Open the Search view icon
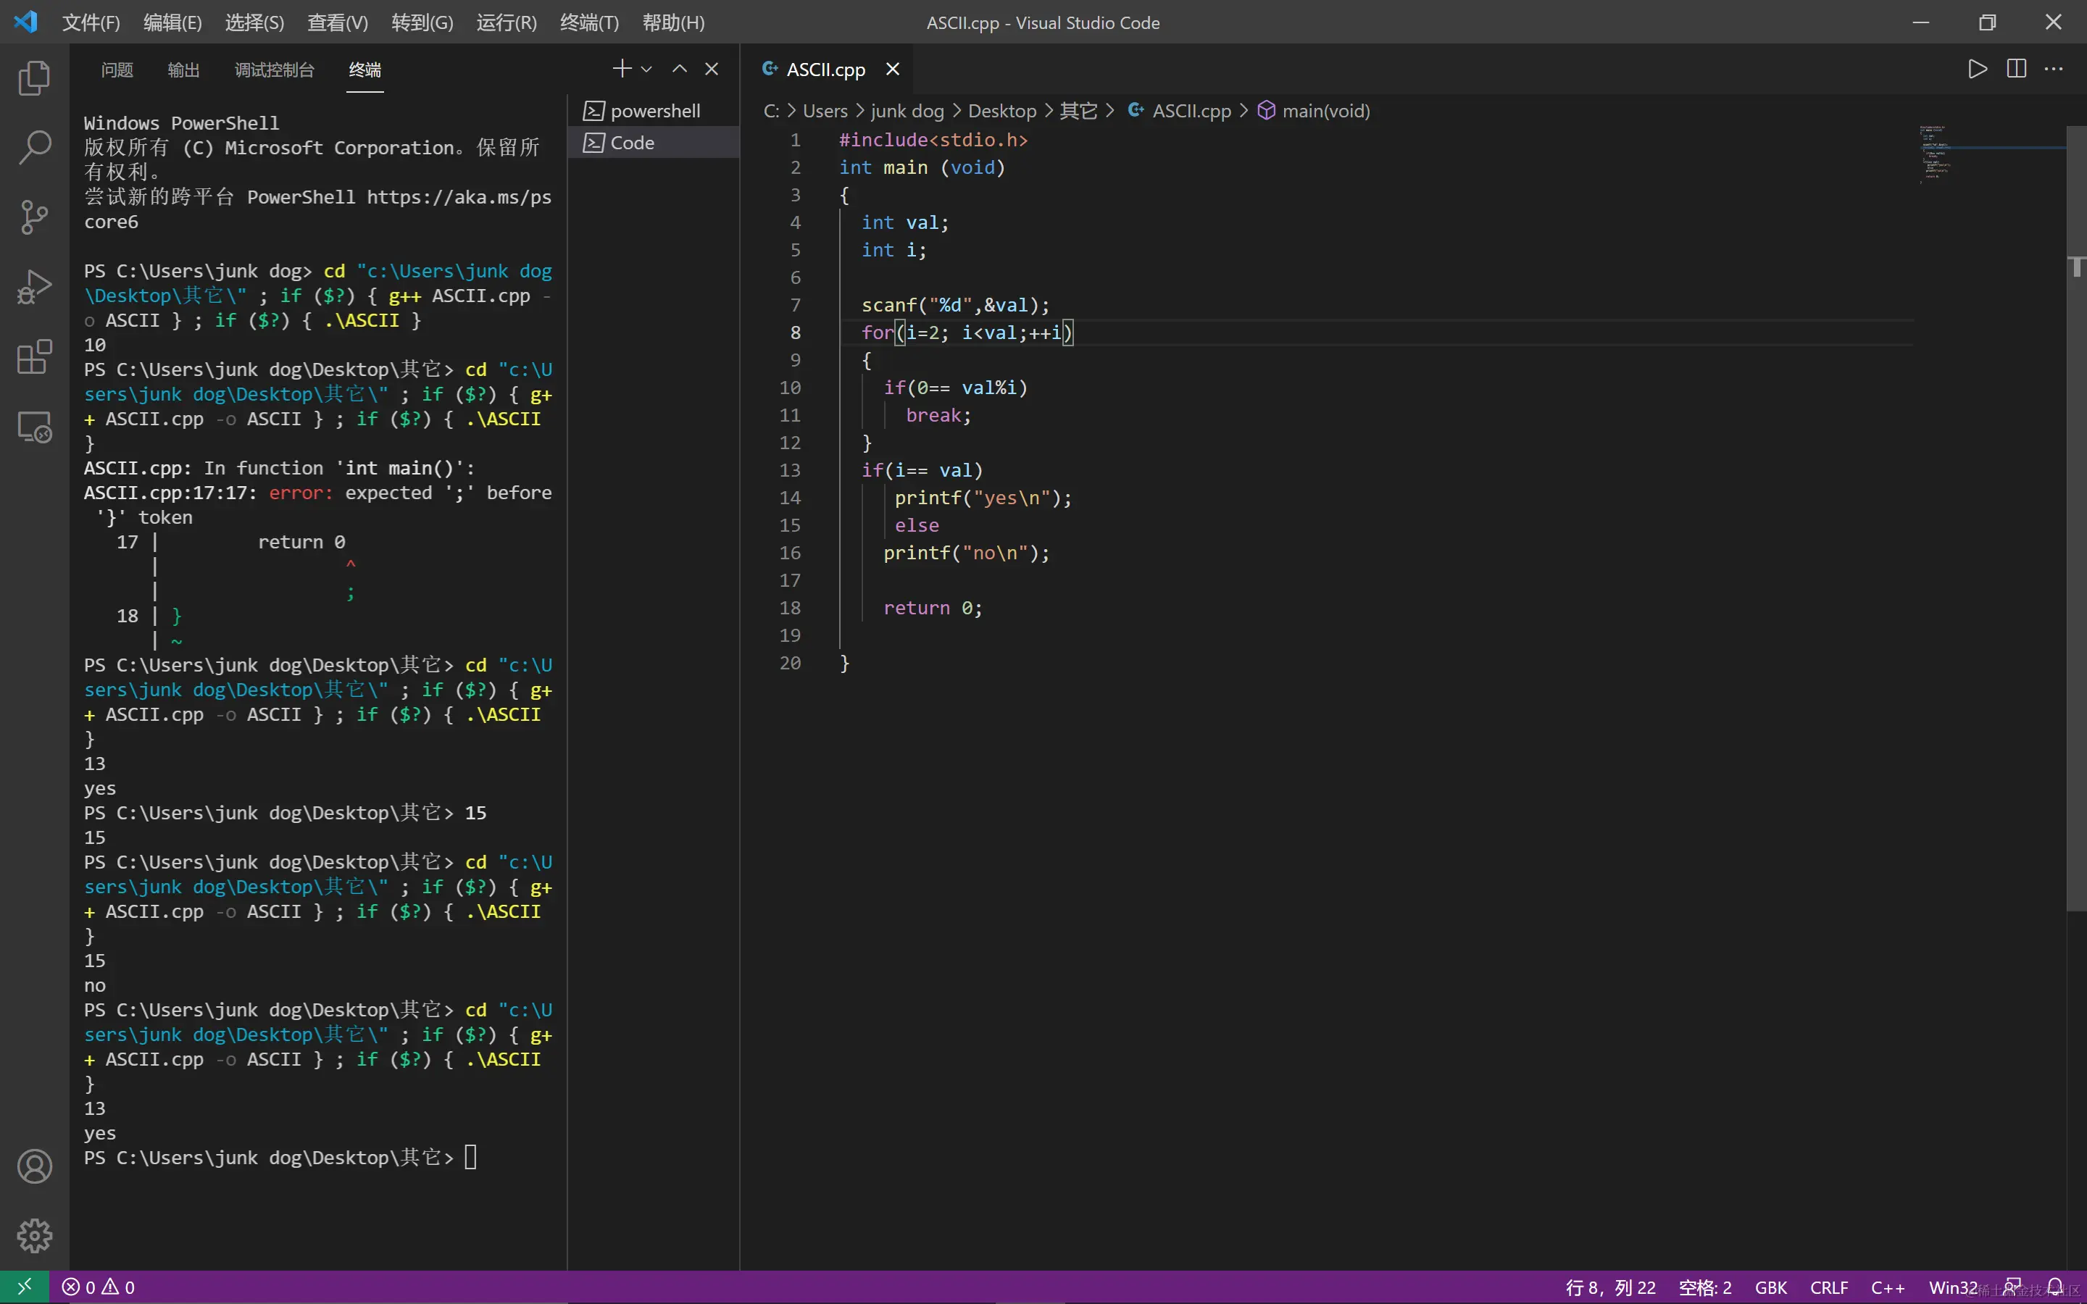This screenshot has height=1304, width=2087. click(x=35, y=148)
